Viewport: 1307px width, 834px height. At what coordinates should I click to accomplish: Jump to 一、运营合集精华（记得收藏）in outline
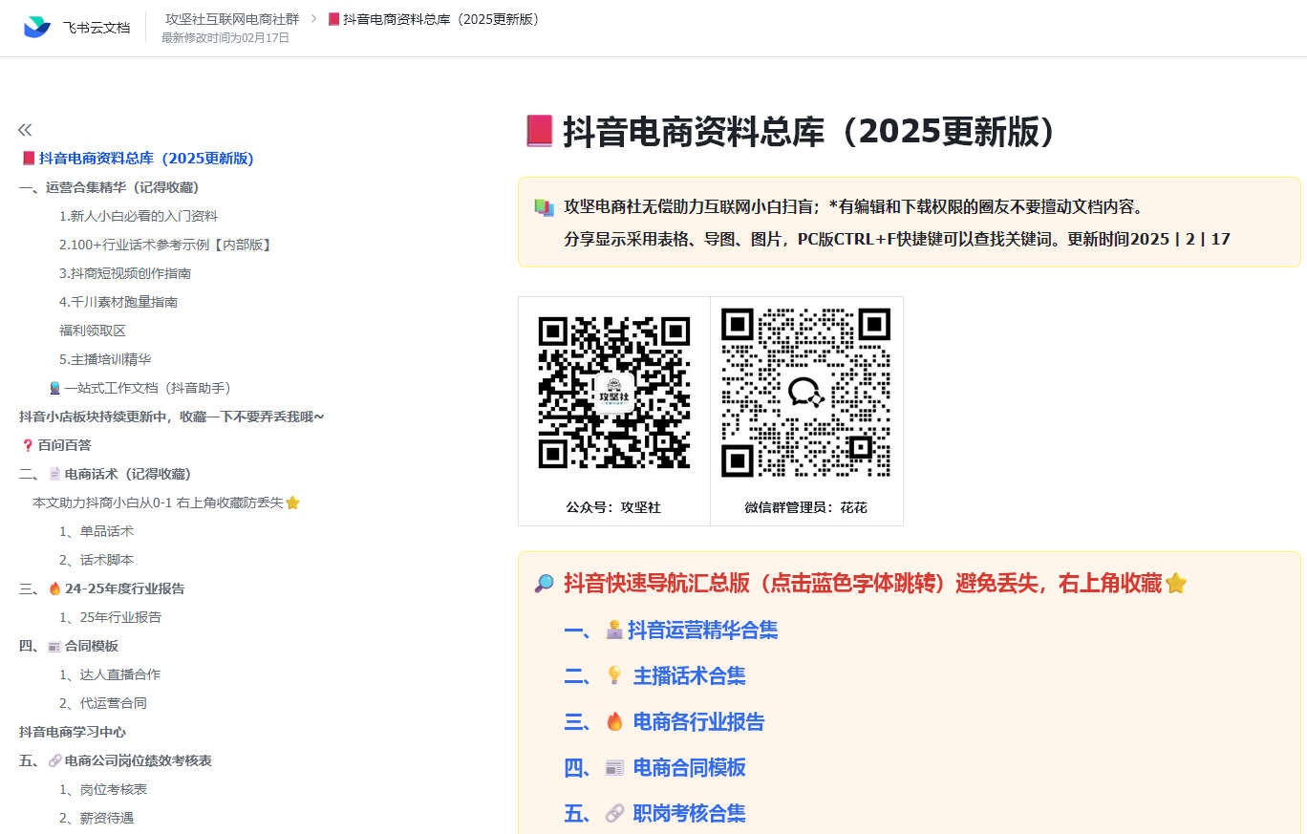(x=109, y=187)
